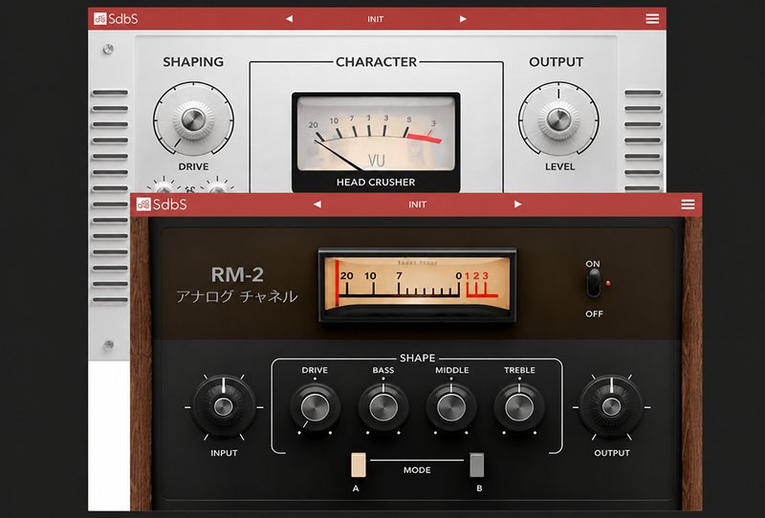This screenshot has width=765, height=518.
Task: Select next preset in Head Crusher window
Action: coord(463,19)
